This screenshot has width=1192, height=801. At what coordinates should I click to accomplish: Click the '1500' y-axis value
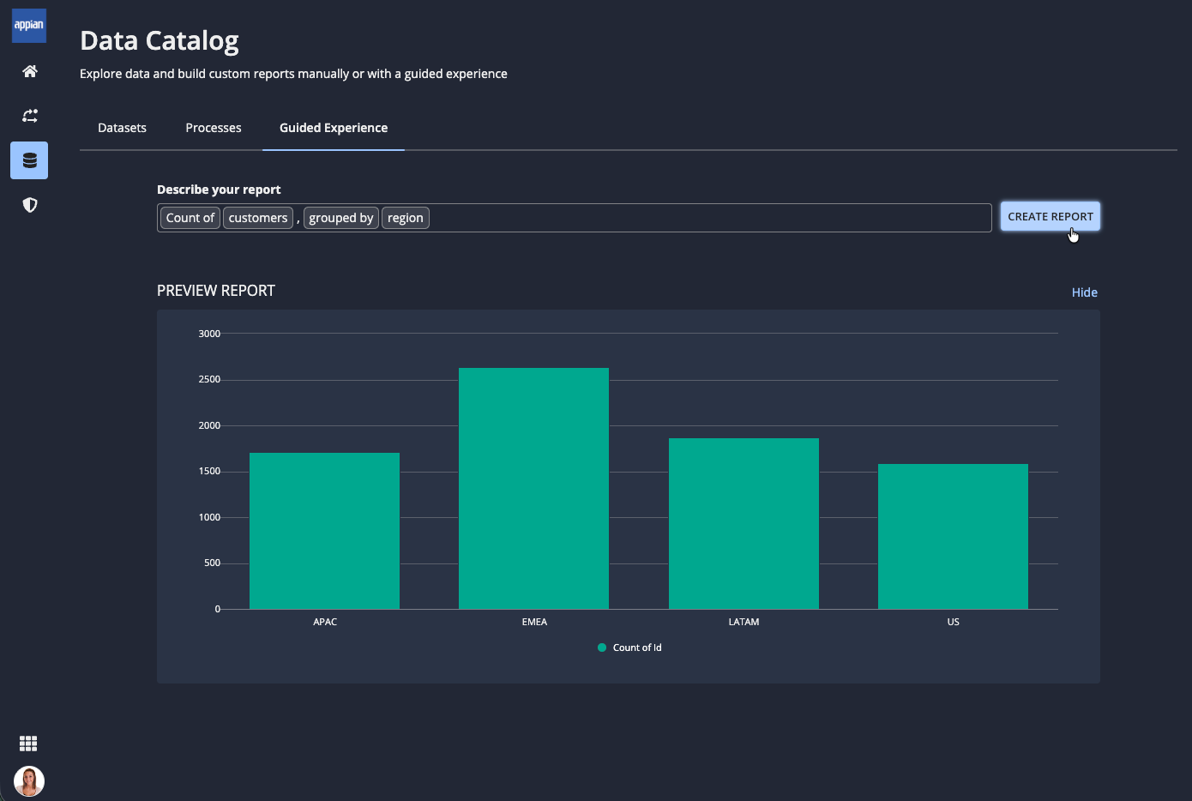pos(209,471)
